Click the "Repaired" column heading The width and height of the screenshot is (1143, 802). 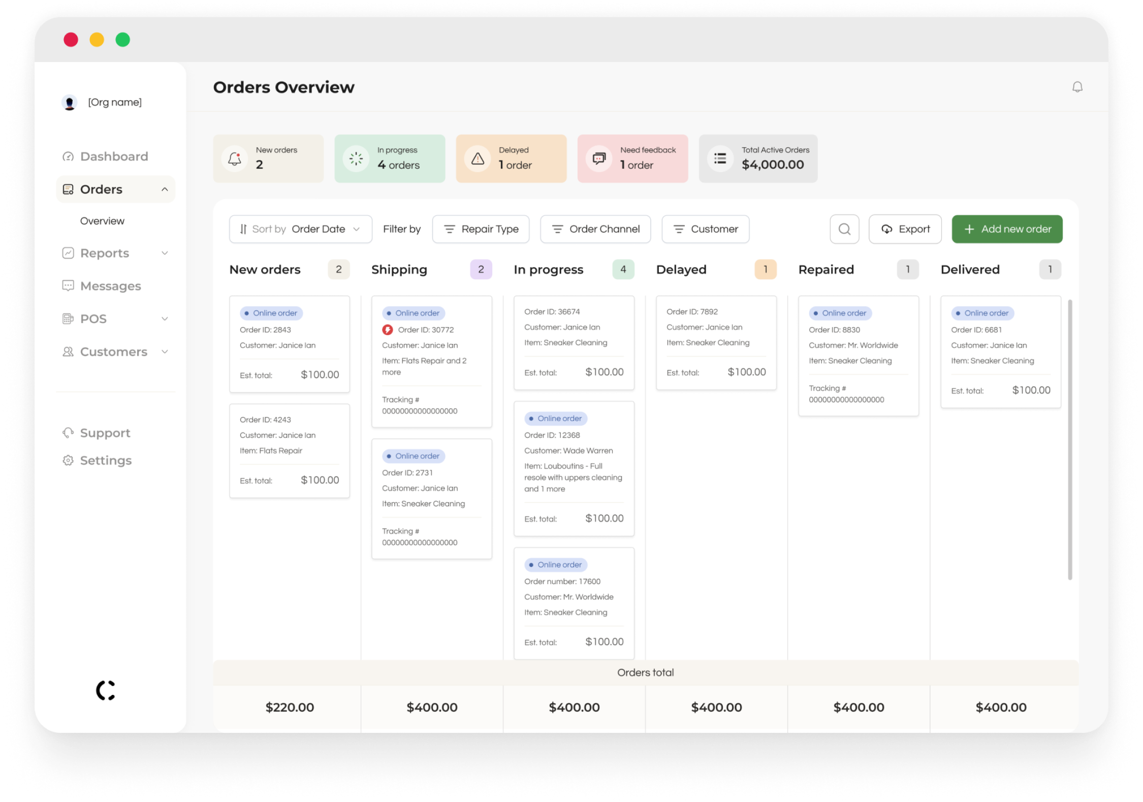pos(826,269)
